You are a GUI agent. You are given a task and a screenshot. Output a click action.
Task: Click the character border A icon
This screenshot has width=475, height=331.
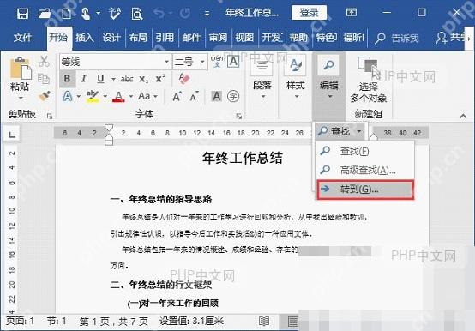[x=233, y=62]
